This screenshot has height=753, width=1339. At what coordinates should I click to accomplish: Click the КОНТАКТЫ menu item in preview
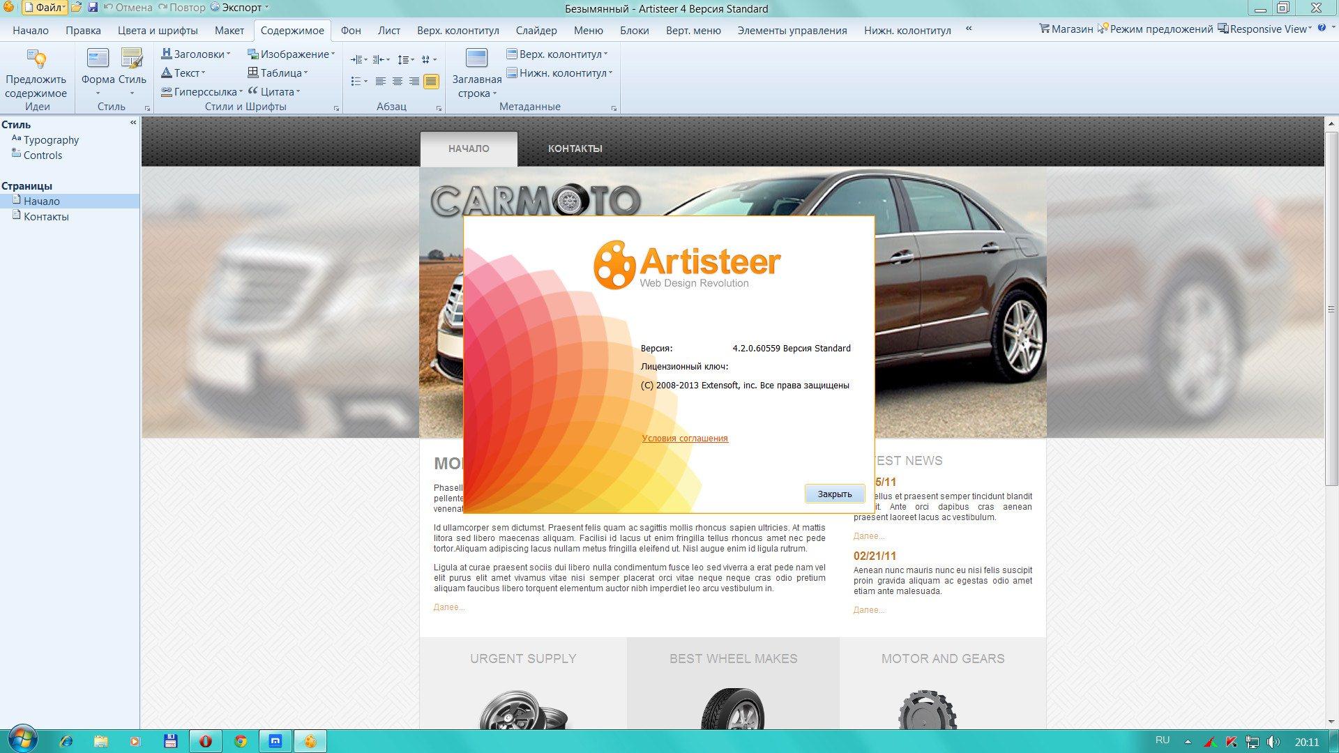pyautogui.click(x=575, y=149)
